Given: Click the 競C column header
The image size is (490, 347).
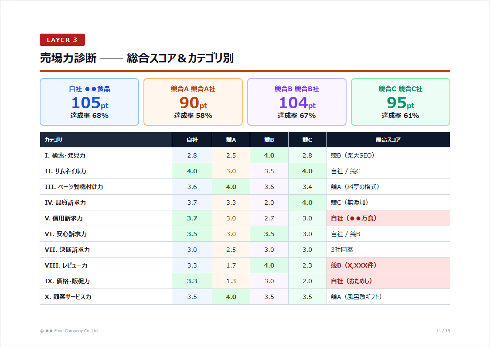Looking at the screenshot, I should [x=307, y=140].
